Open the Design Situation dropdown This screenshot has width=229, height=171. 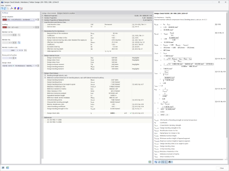coord(34,20)
